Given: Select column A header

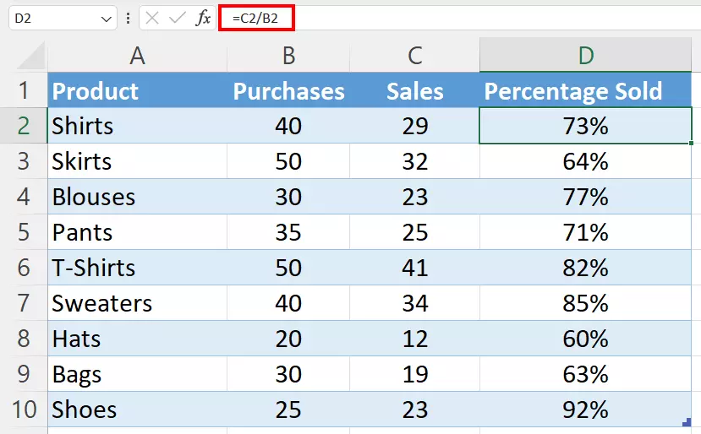Looking at the screenshot, I should [137, 56].
